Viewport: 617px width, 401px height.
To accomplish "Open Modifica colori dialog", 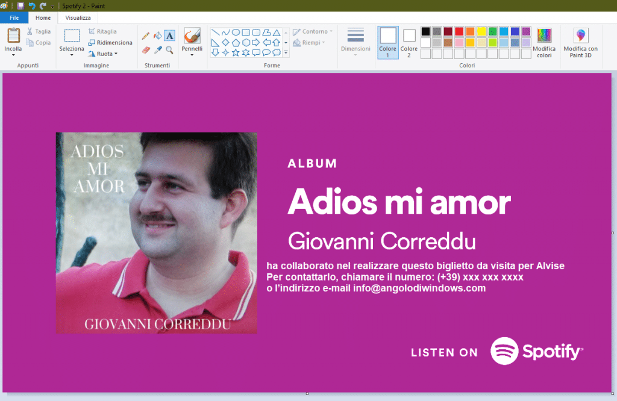I will (544, 43).
